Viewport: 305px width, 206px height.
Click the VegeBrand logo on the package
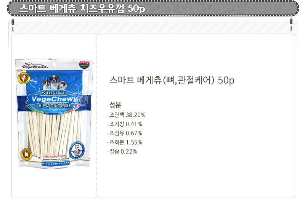(x=35, y=65)
